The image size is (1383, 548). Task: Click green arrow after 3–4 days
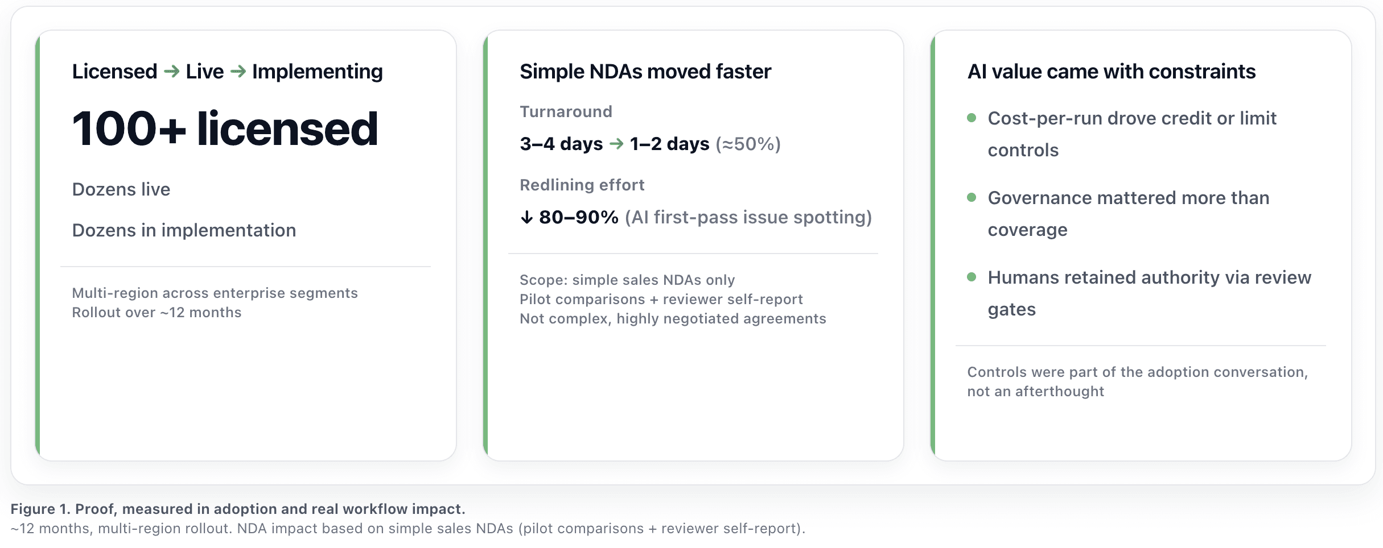coord(616,144)
